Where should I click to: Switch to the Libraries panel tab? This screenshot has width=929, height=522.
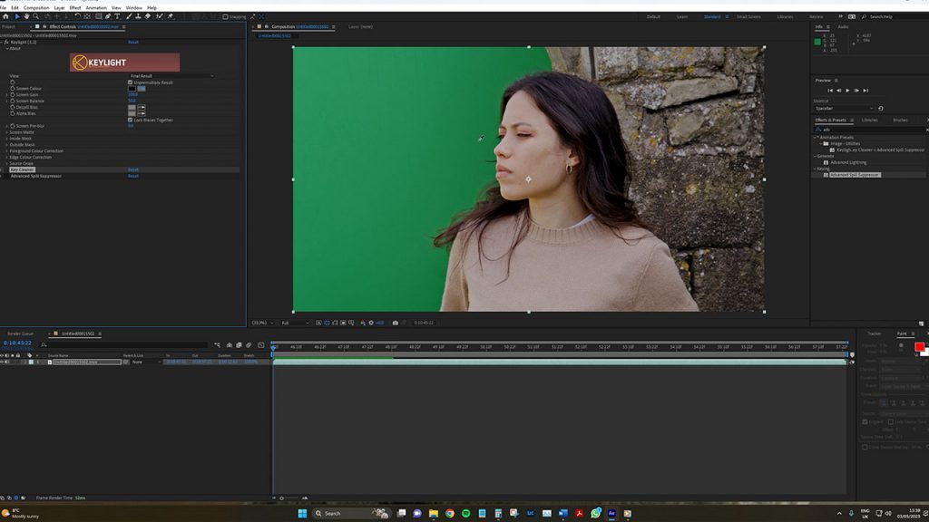click(870, 120)
